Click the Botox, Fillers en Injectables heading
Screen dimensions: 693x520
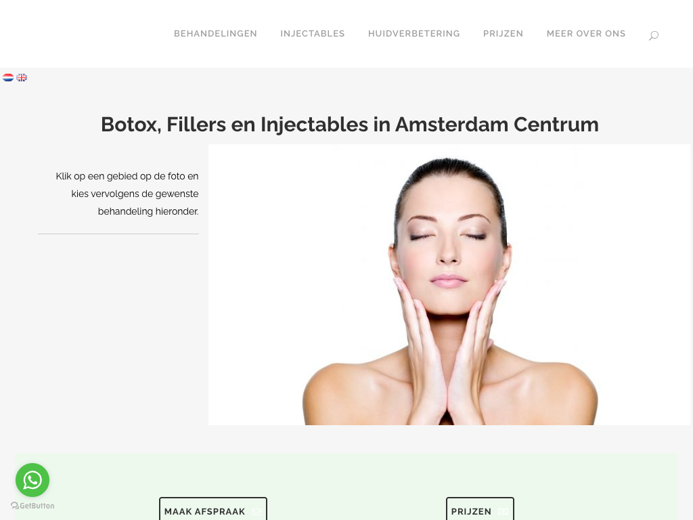tap(350, 125)
